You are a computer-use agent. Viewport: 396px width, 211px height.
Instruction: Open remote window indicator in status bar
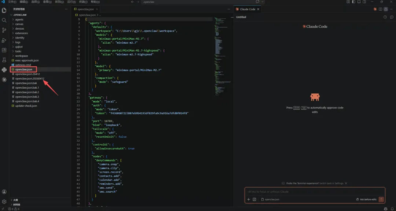3,209
